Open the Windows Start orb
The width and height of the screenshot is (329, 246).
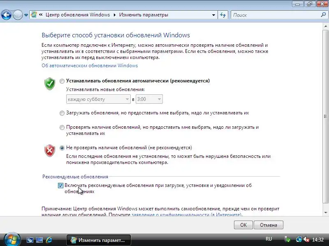click(x=12, y=239)
